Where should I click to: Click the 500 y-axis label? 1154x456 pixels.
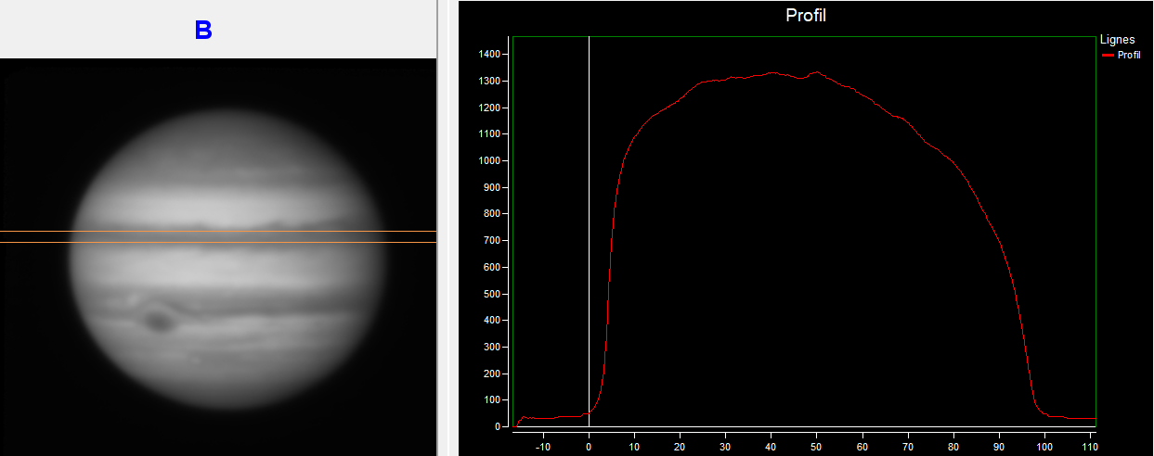click(x=493, y=294)
